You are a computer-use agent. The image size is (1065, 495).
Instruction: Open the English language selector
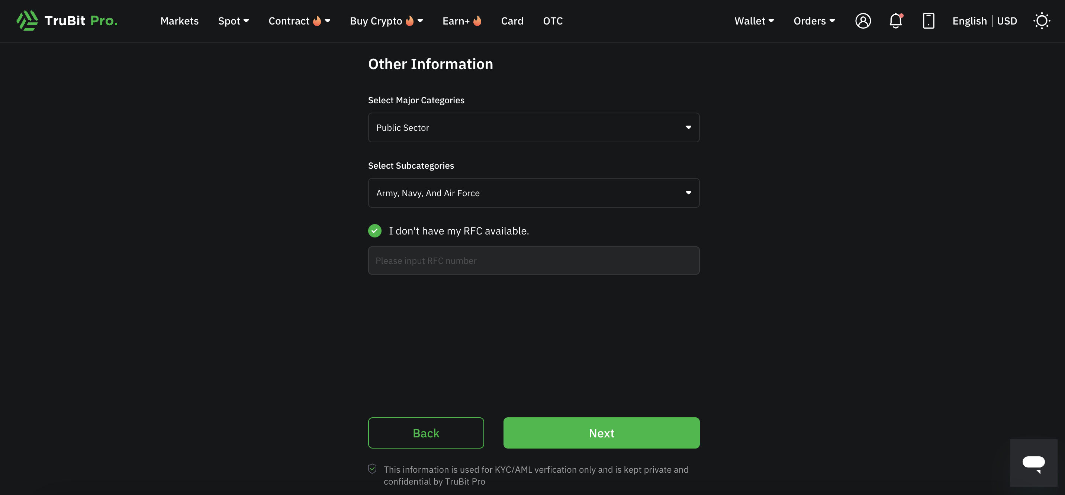pyautogui.click(x=969, y=21)
